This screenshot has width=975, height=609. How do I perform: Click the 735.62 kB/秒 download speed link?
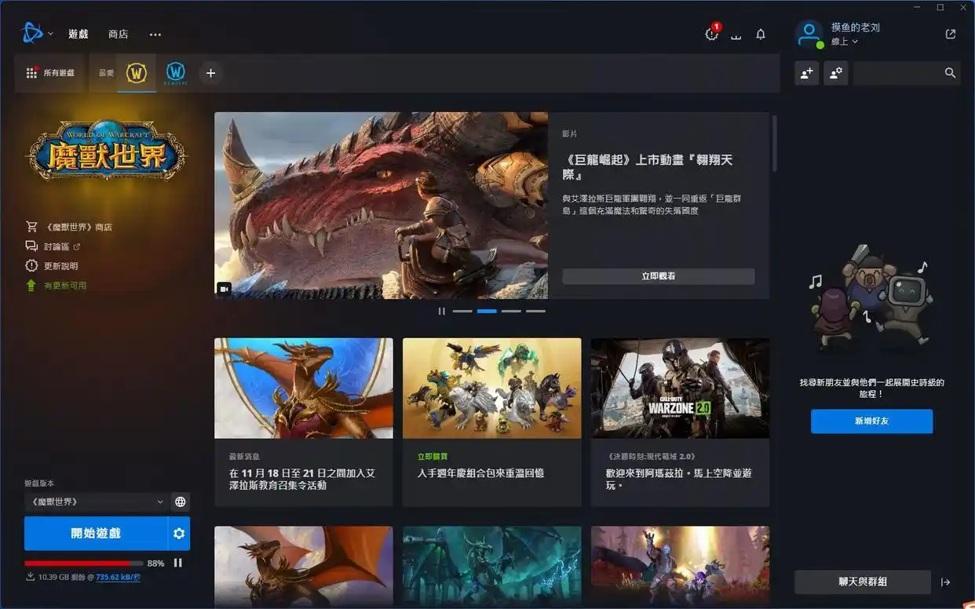(119, 577)
